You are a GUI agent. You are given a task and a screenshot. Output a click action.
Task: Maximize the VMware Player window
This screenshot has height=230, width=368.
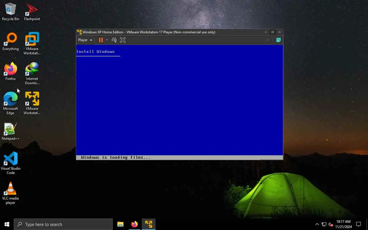pos(273,32)
